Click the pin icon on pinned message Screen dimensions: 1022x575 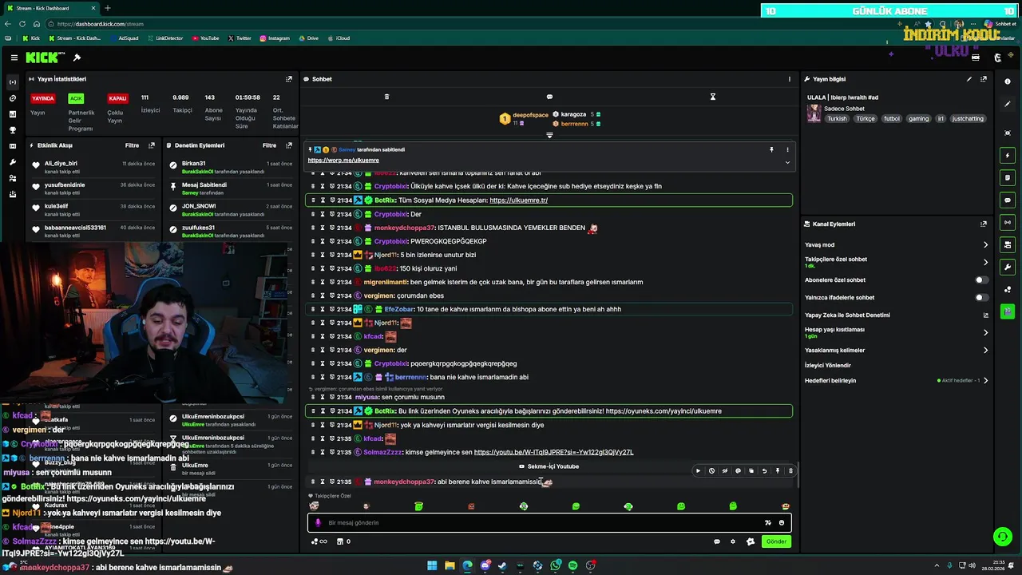[x=771, y=149]
